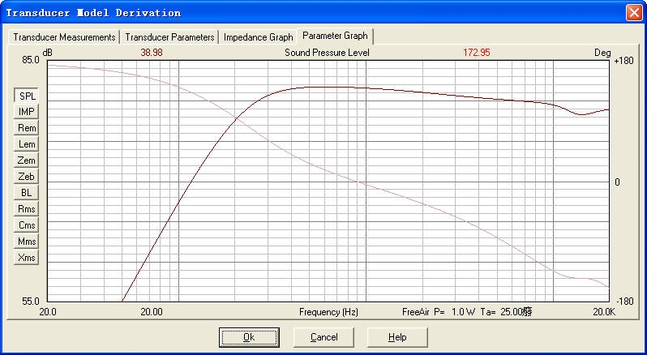647x355 pixels.
Task: Choose the Zeb graph button
Action: coord(27,177)
